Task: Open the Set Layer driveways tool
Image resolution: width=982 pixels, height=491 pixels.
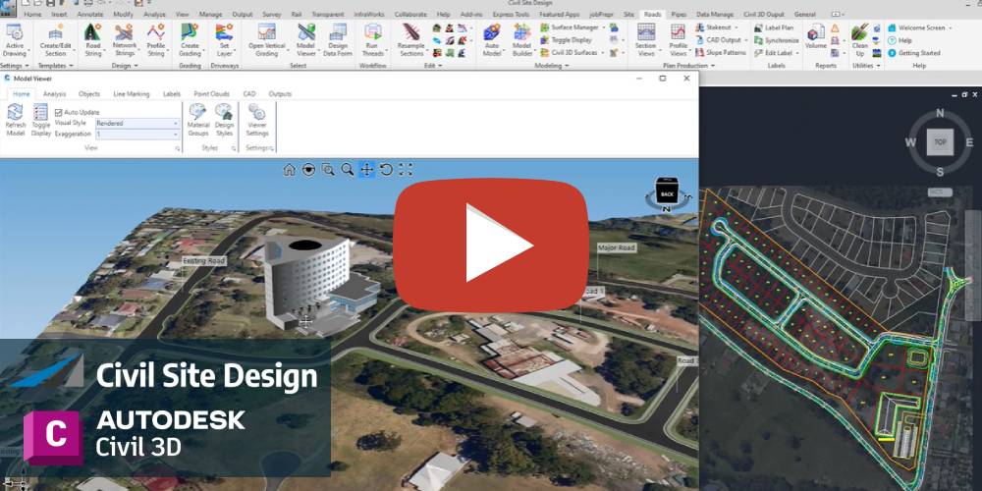Action: [x=224, y=40]
